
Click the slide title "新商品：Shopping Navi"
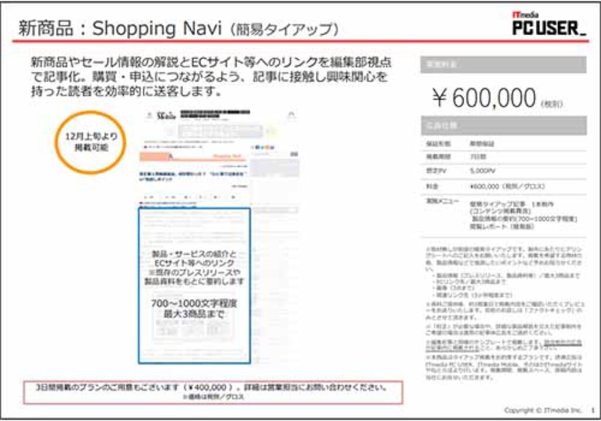(x=120, y=28)
